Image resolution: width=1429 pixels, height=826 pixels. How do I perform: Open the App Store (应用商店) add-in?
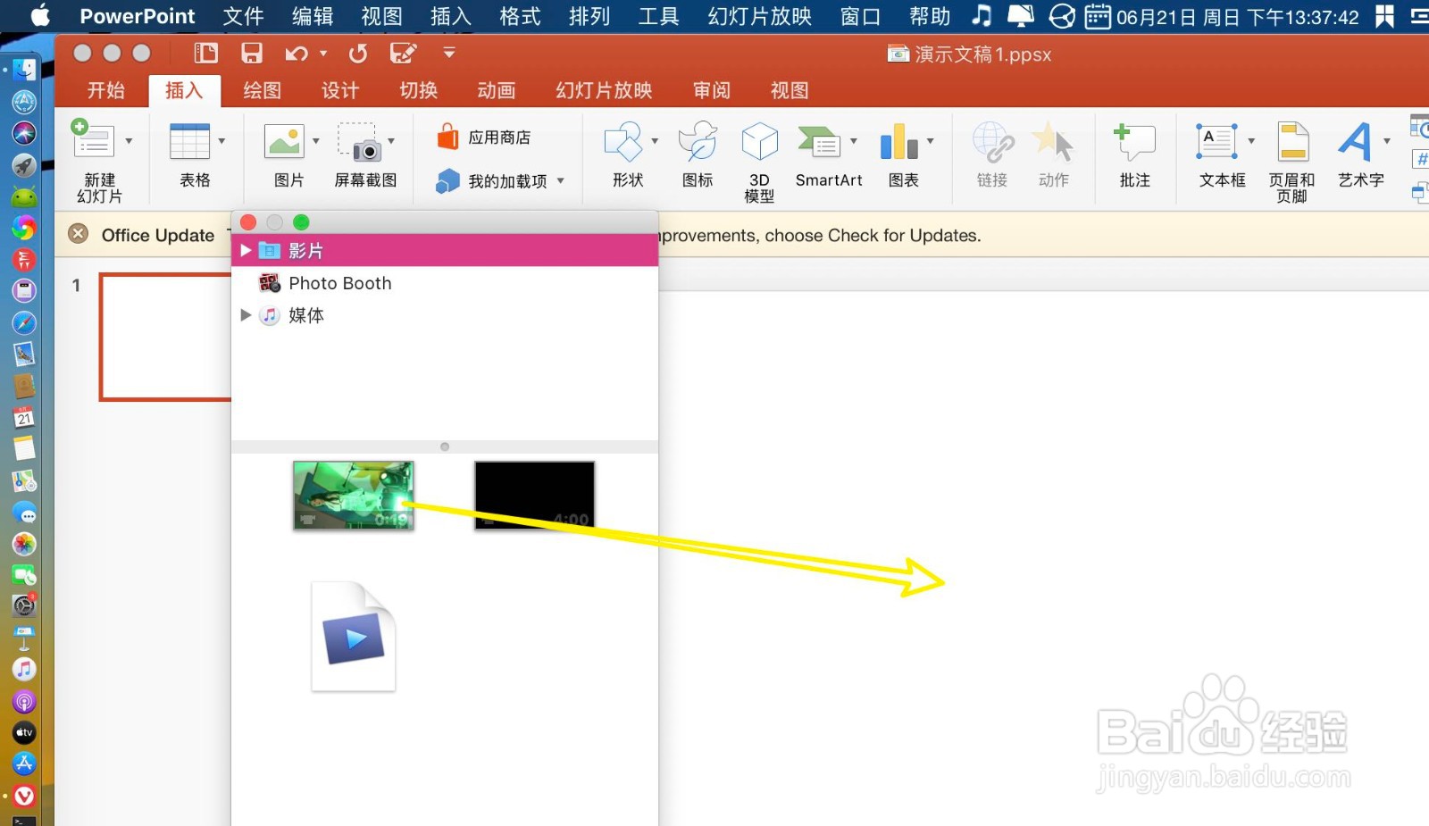coord(483,138)
